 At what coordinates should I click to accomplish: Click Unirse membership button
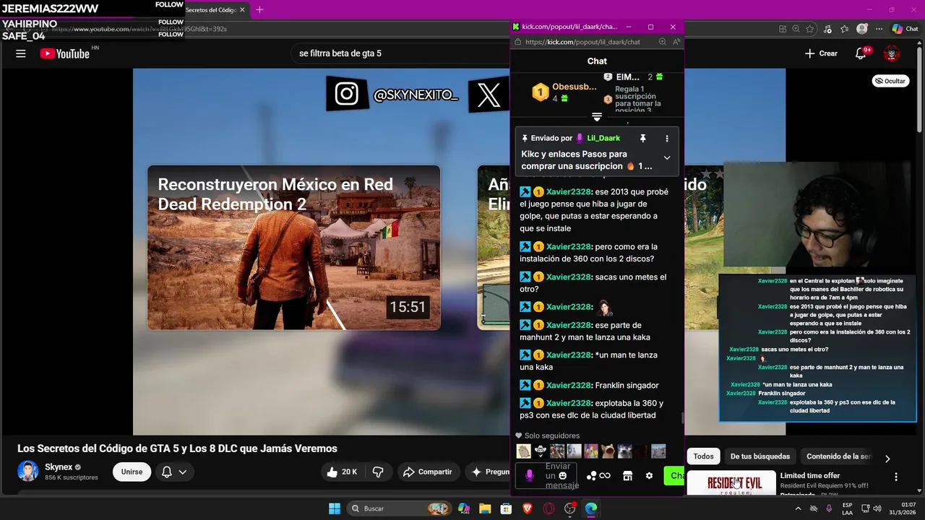[x=132, y=472]
